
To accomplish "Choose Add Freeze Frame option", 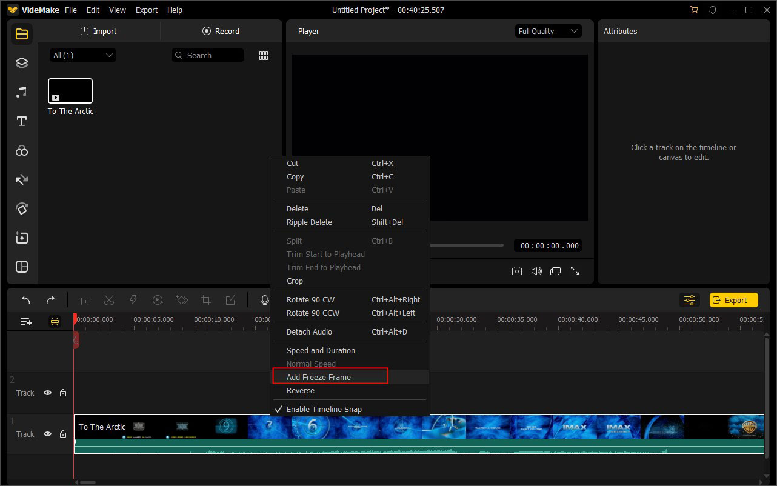I will click(x=318, y=376).
